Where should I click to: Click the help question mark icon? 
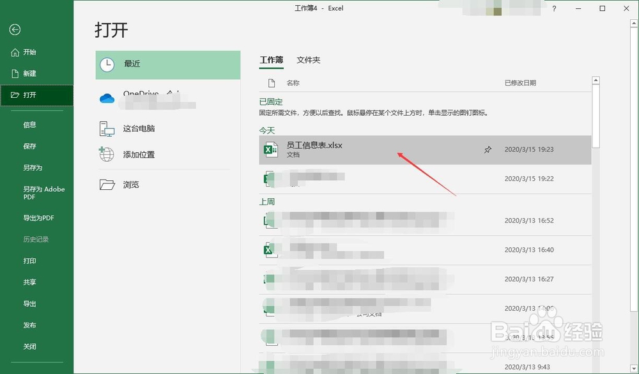(x=554, y=8)
